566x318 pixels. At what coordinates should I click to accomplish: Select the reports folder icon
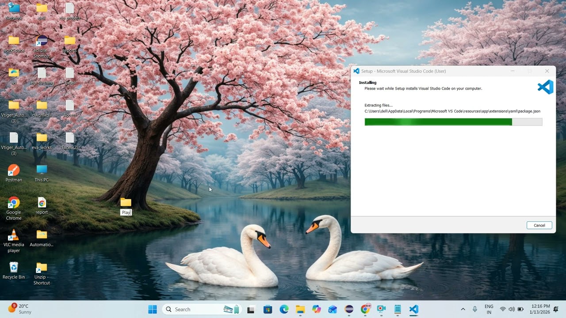coord(69,44)
